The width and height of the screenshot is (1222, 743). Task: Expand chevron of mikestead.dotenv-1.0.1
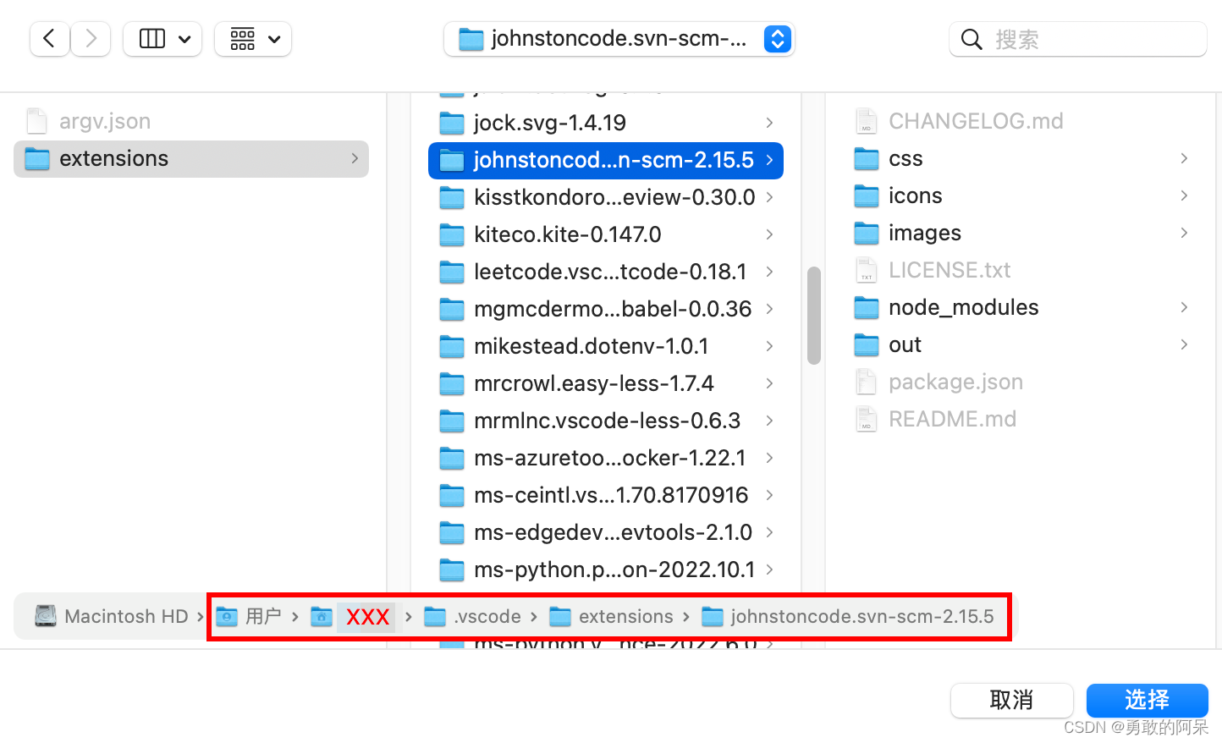coord(769,346)
